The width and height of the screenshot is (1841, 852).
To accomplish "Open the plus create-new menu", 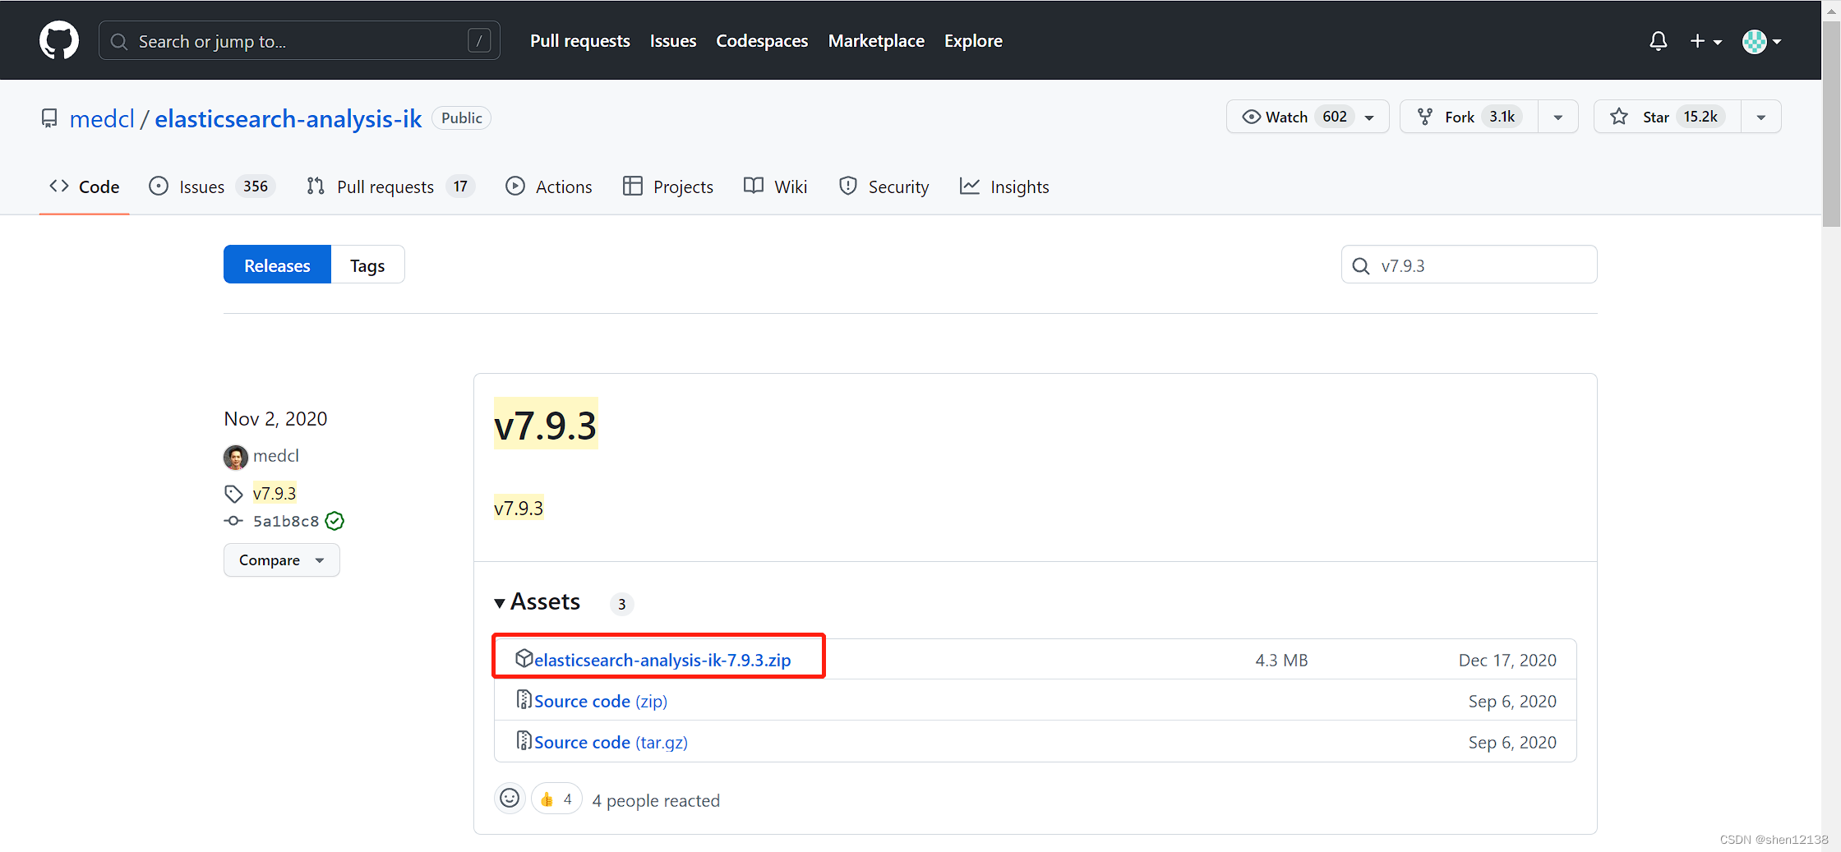I will [x=1705, y=41].
